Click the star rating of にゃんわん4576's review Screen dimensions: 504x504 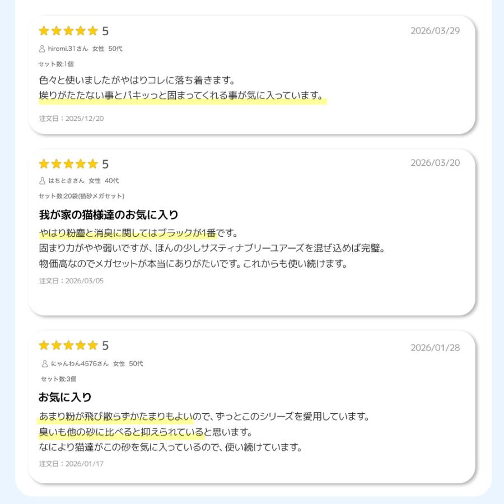(68, 346)
